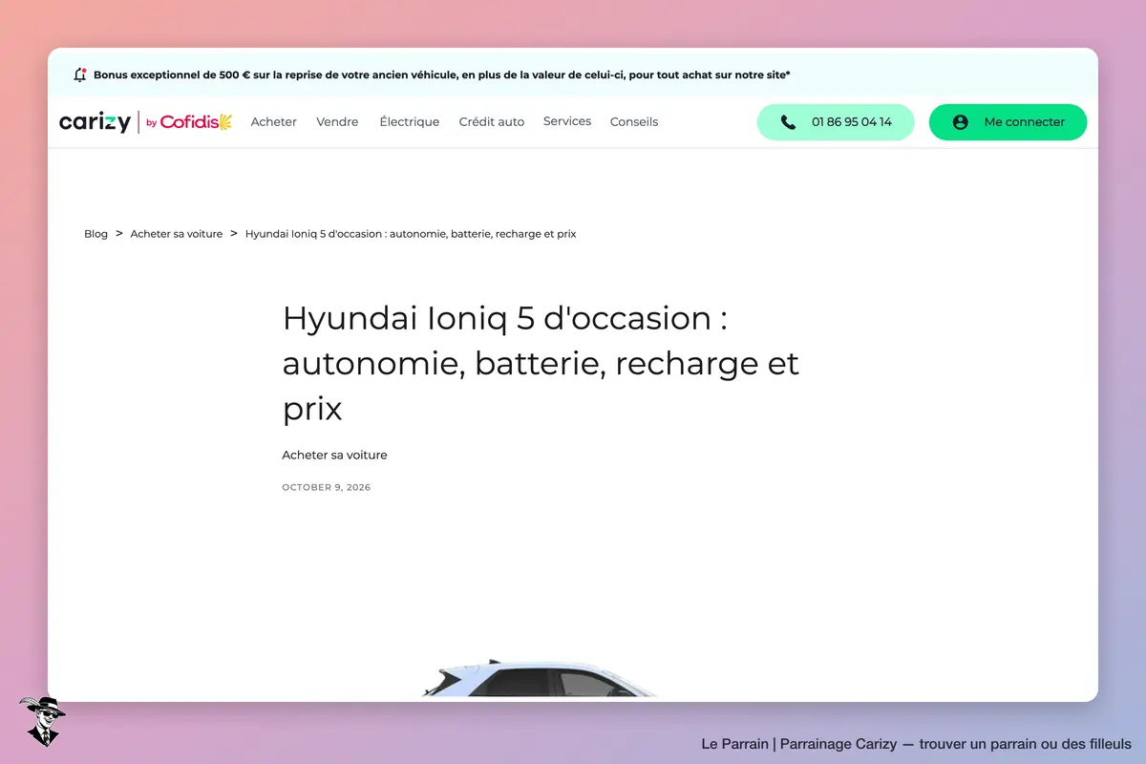
Task: Open the Services menu
Action: coord(567,121)
